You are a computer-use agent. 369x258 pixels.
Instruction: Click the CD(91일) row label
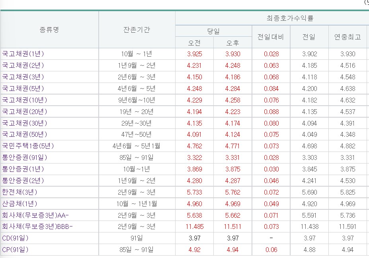pyautogui.click(x=16, y=238)
